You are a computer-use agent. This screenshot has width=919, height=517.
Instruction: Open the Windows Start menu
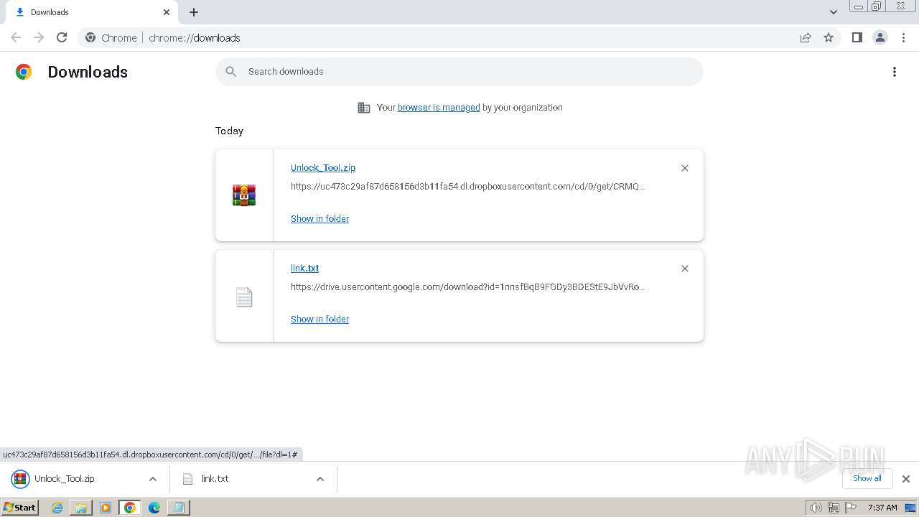[x=19, y=508]
